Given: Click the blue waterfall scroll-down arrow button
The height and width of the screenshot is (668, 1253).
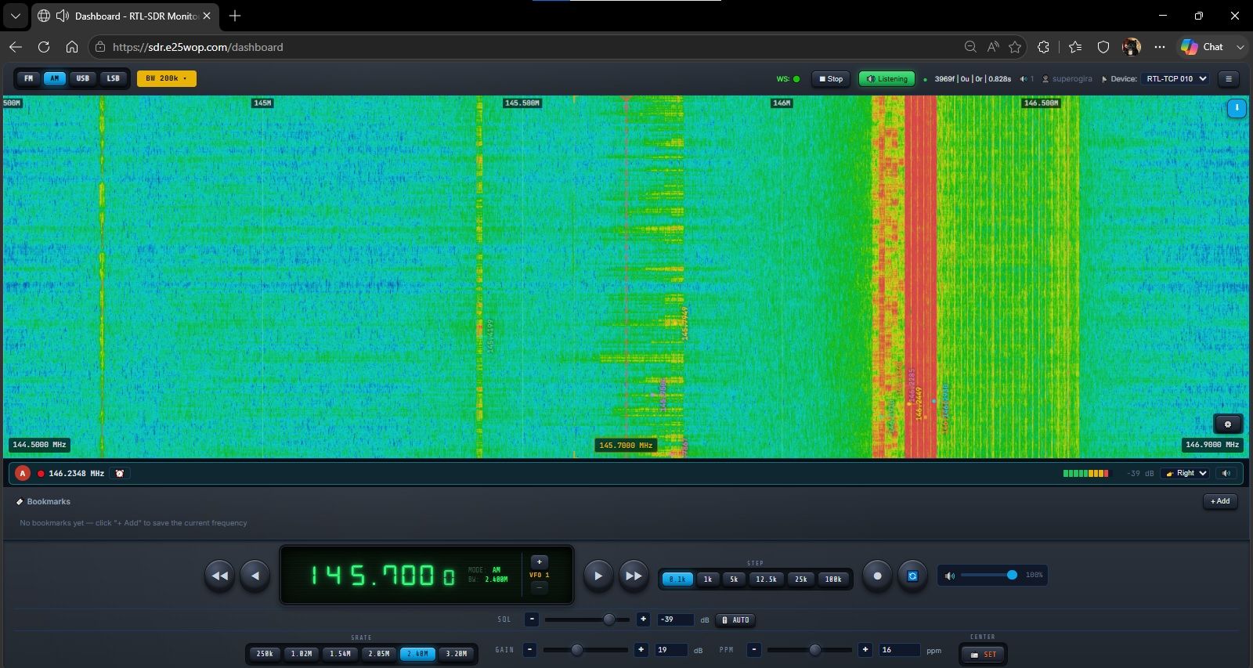Looking at the screenshot, I should coord(1237,108).
